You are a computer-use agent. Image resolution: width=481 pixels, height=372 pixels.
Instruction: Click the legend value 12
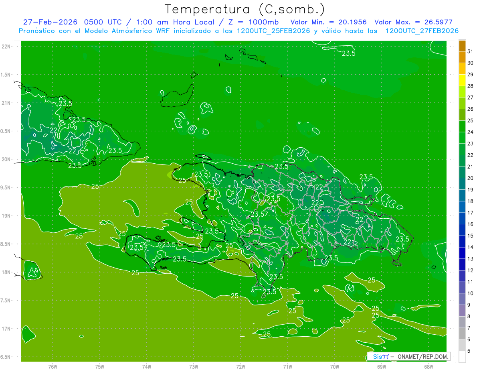point(471,270)
